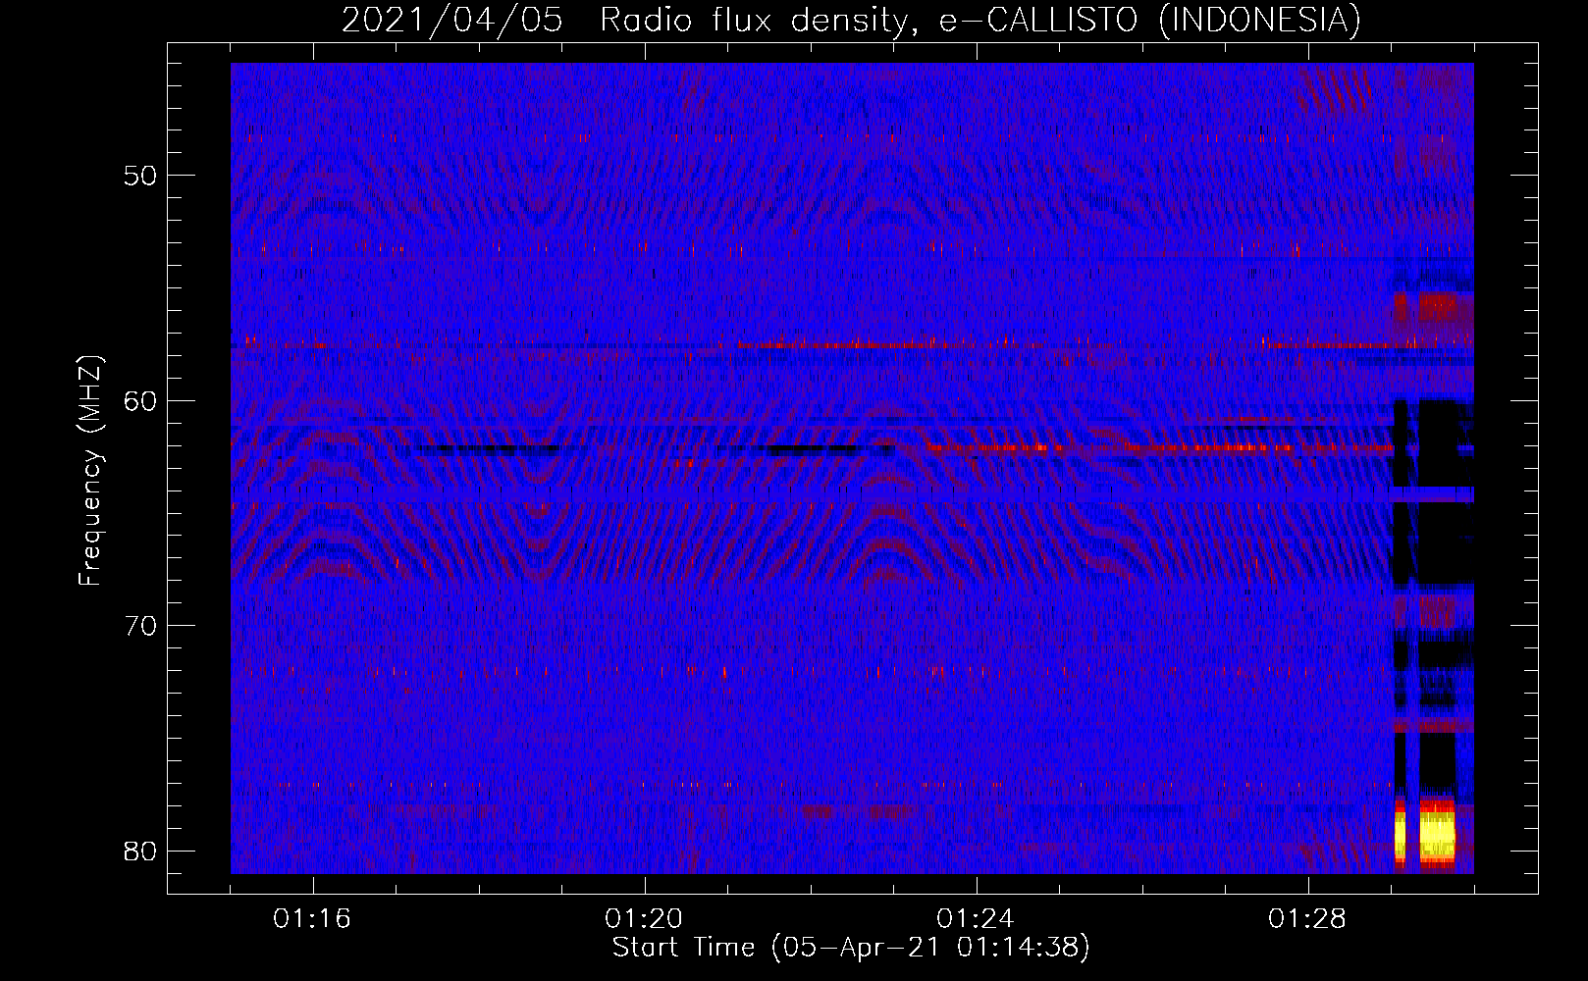The height and width of the screenshot is (981, 1588).
Task: Click the "Start Time (05-Apr-21 01:14:38)" label
Action: point(851,948)
